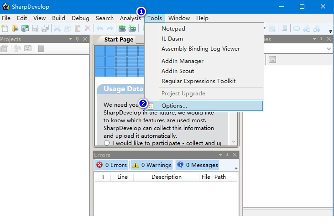Click the Rebuild Solution toolbar icon
Viewport: 334px width, 224px height.
132,28
